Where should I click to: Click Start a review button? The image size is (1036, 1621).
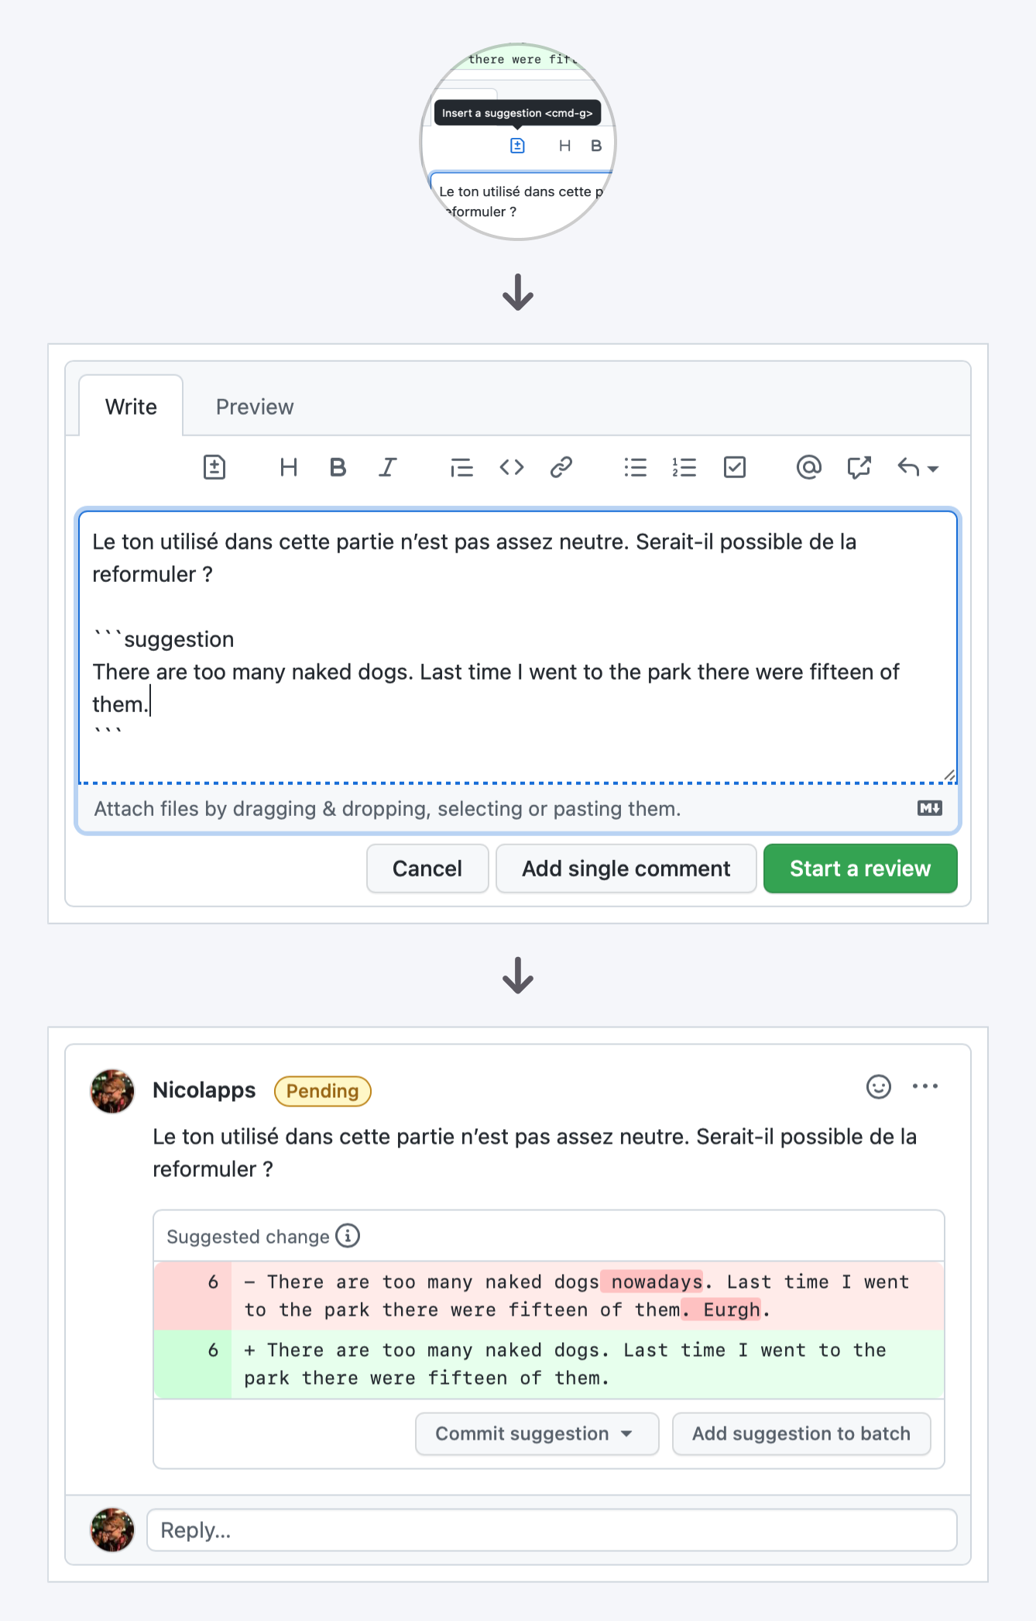coord(860,869)
